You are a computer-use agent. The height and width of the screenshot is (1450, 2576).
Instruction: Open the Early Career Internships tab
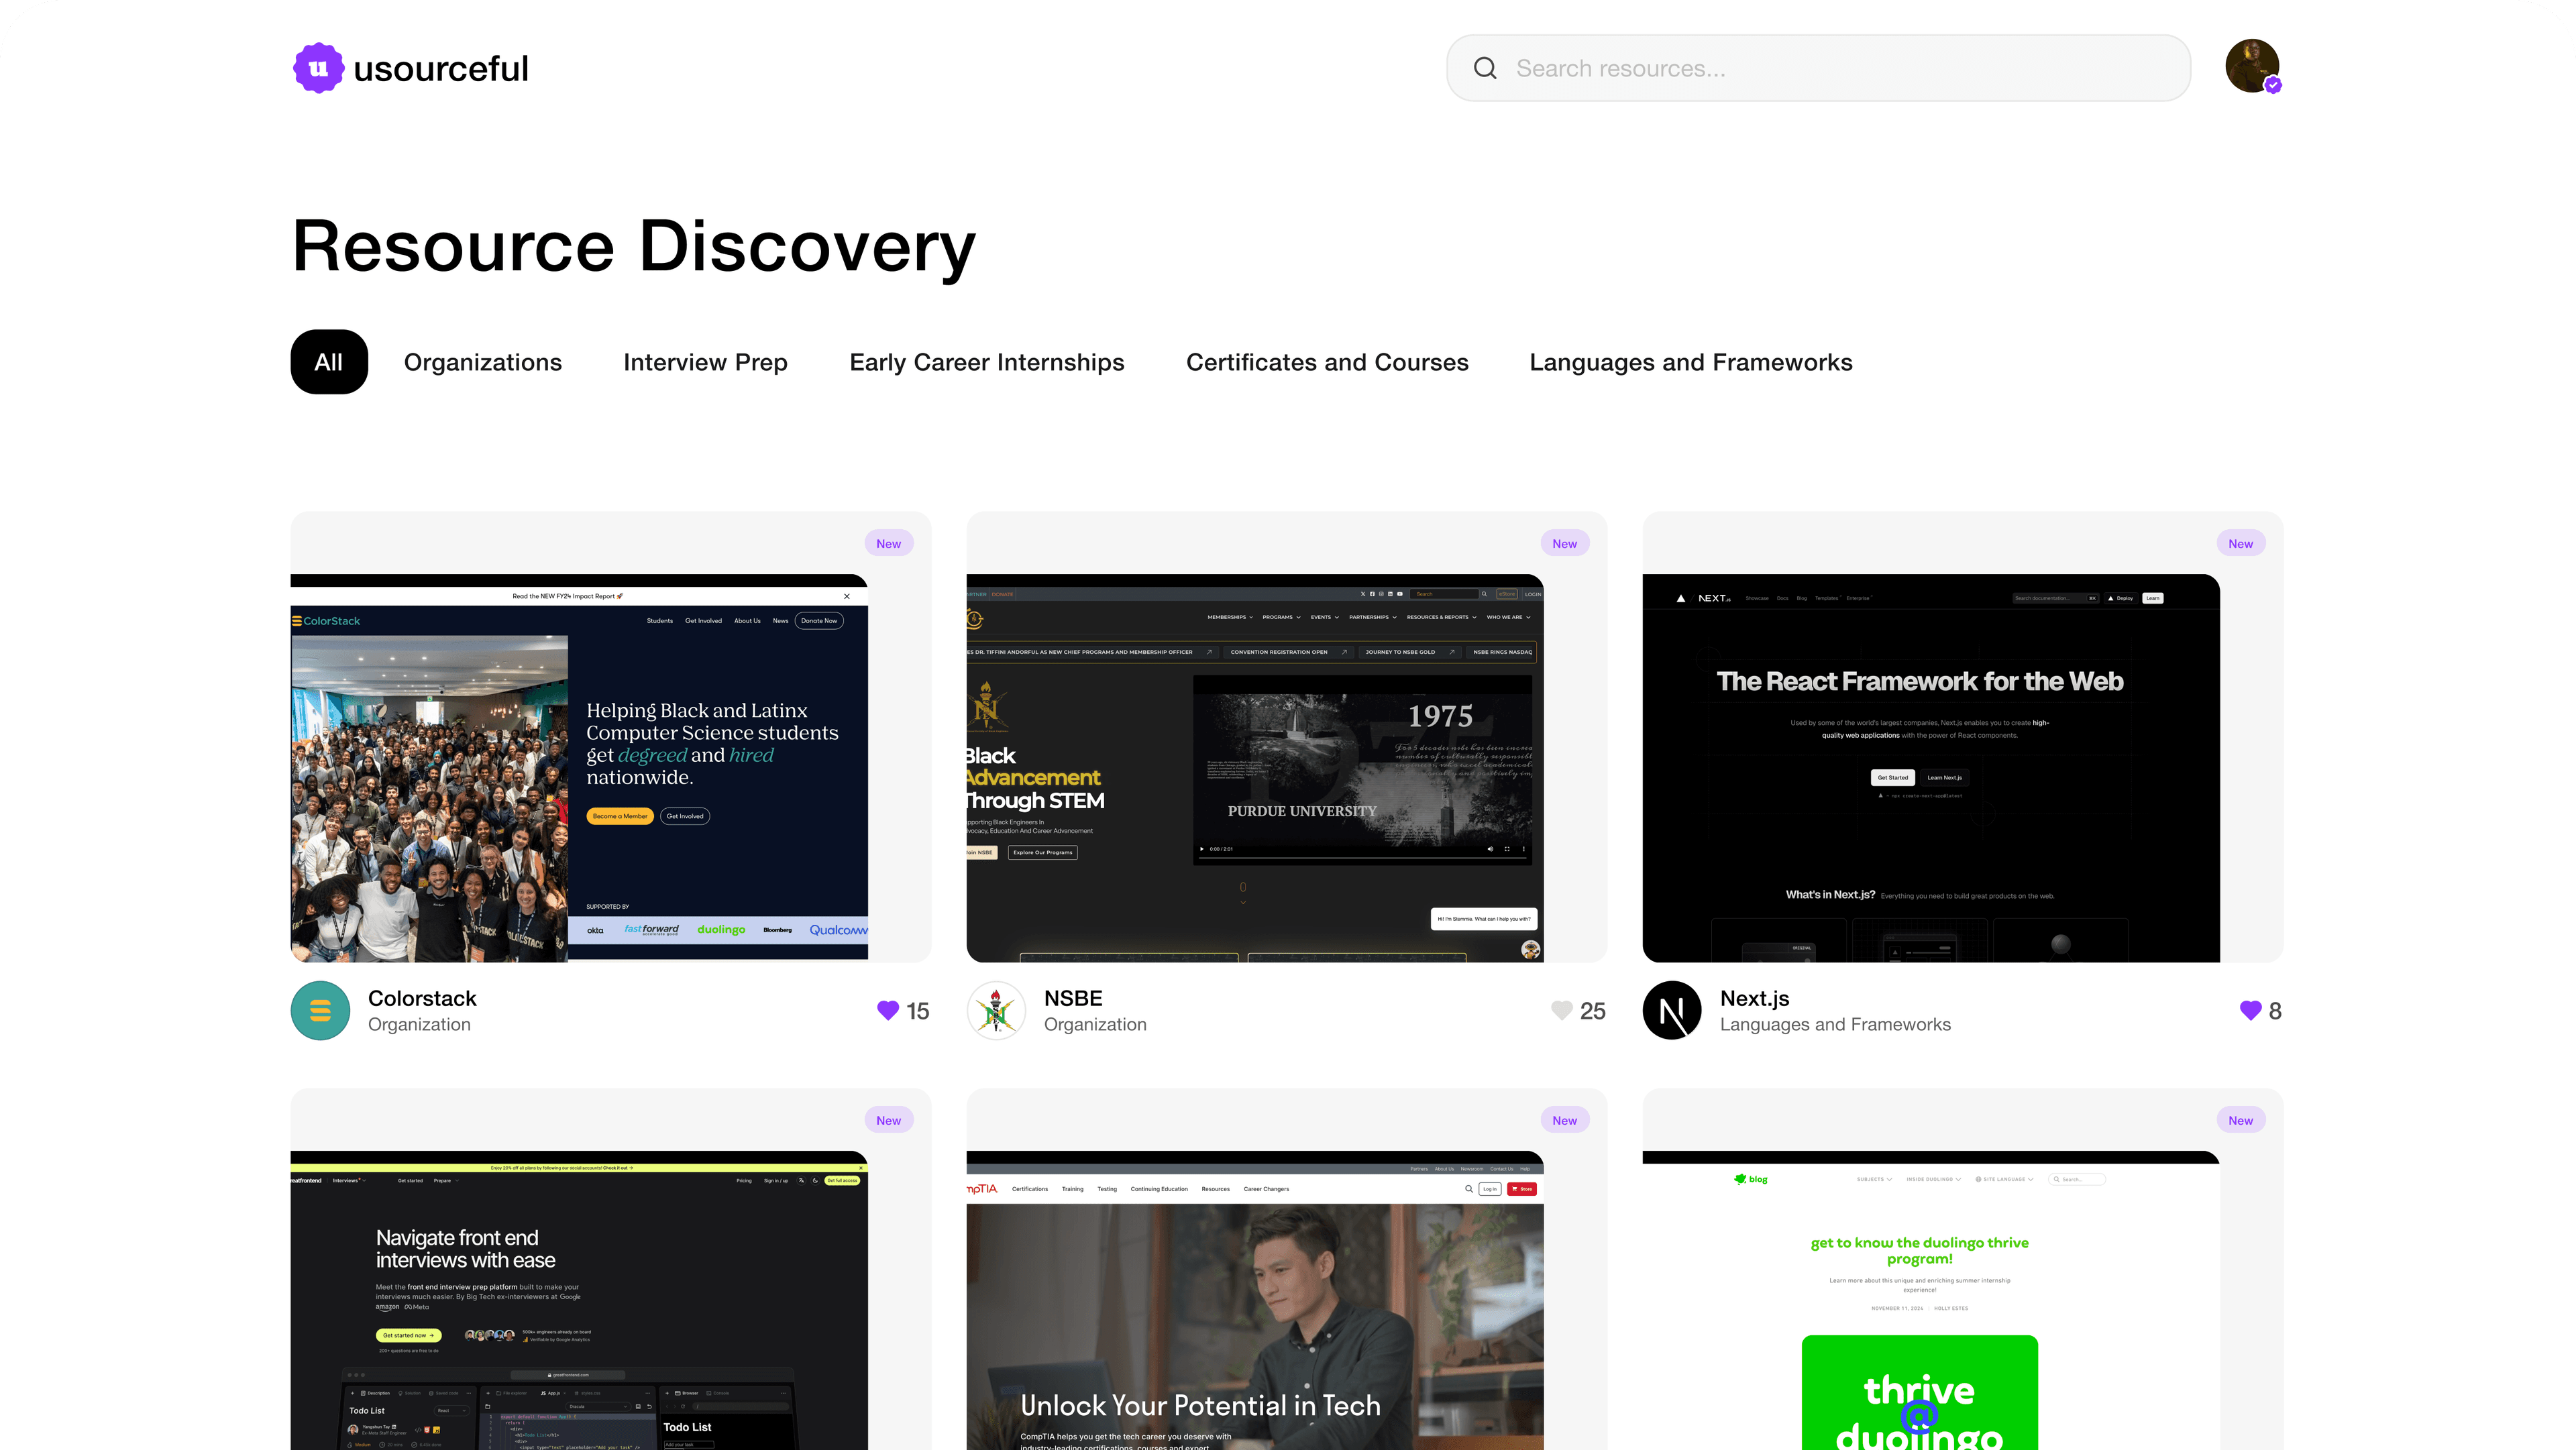[x=987, y=362]
